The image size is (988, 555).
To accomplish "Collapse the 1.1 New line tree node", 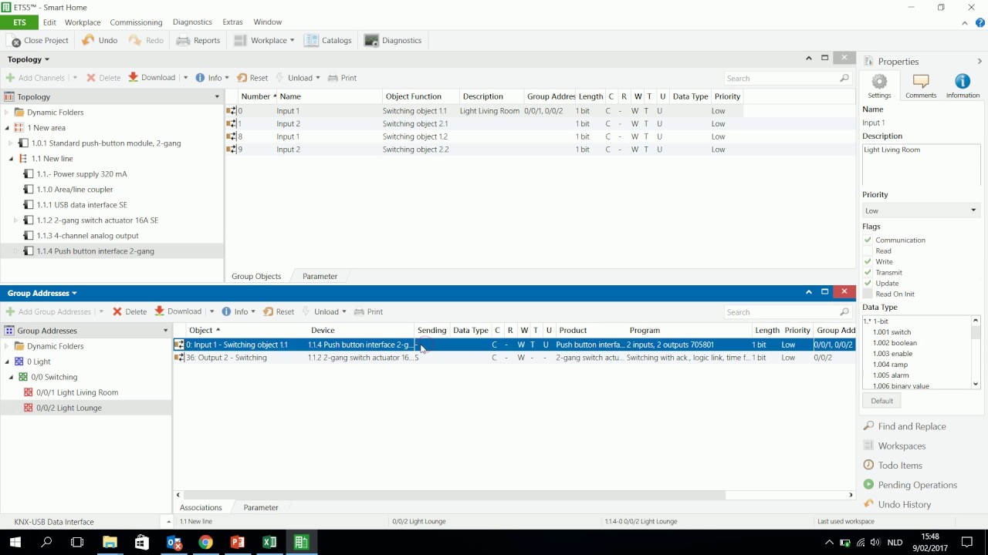I will click(12, 159).
